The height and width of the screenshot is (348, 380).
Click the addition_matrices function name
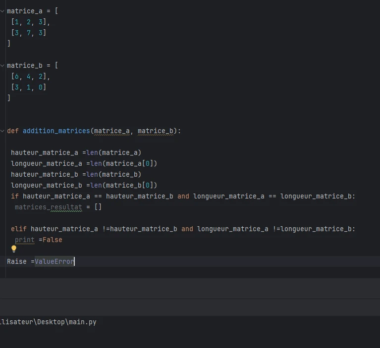coord(56,131)
